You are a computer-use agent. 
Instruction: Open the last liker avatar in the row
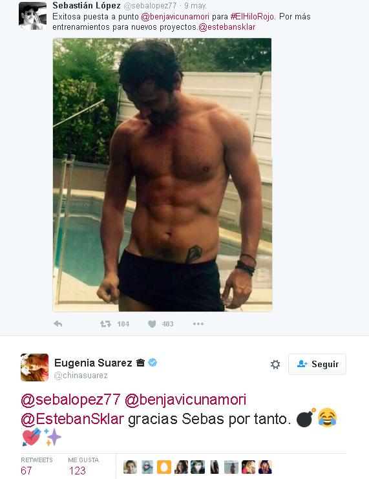(265, 467)
